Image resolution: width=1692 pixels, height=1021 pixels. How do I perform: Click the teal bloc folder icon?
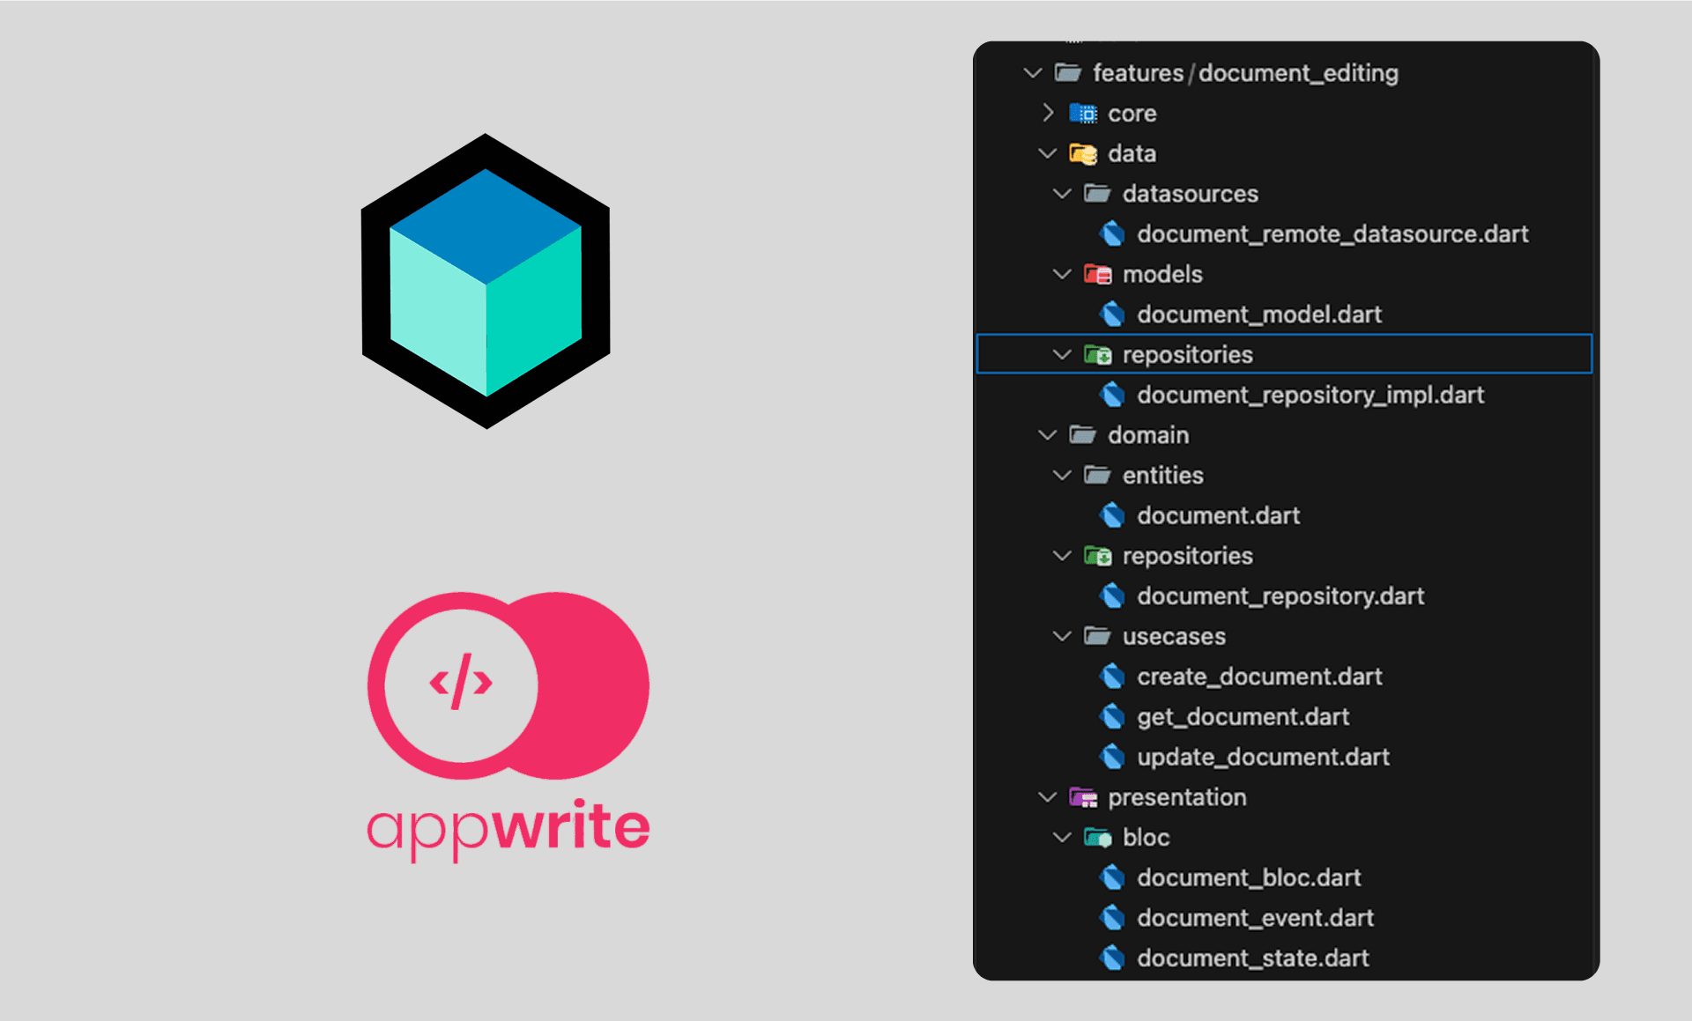(x=1097, y=838)
